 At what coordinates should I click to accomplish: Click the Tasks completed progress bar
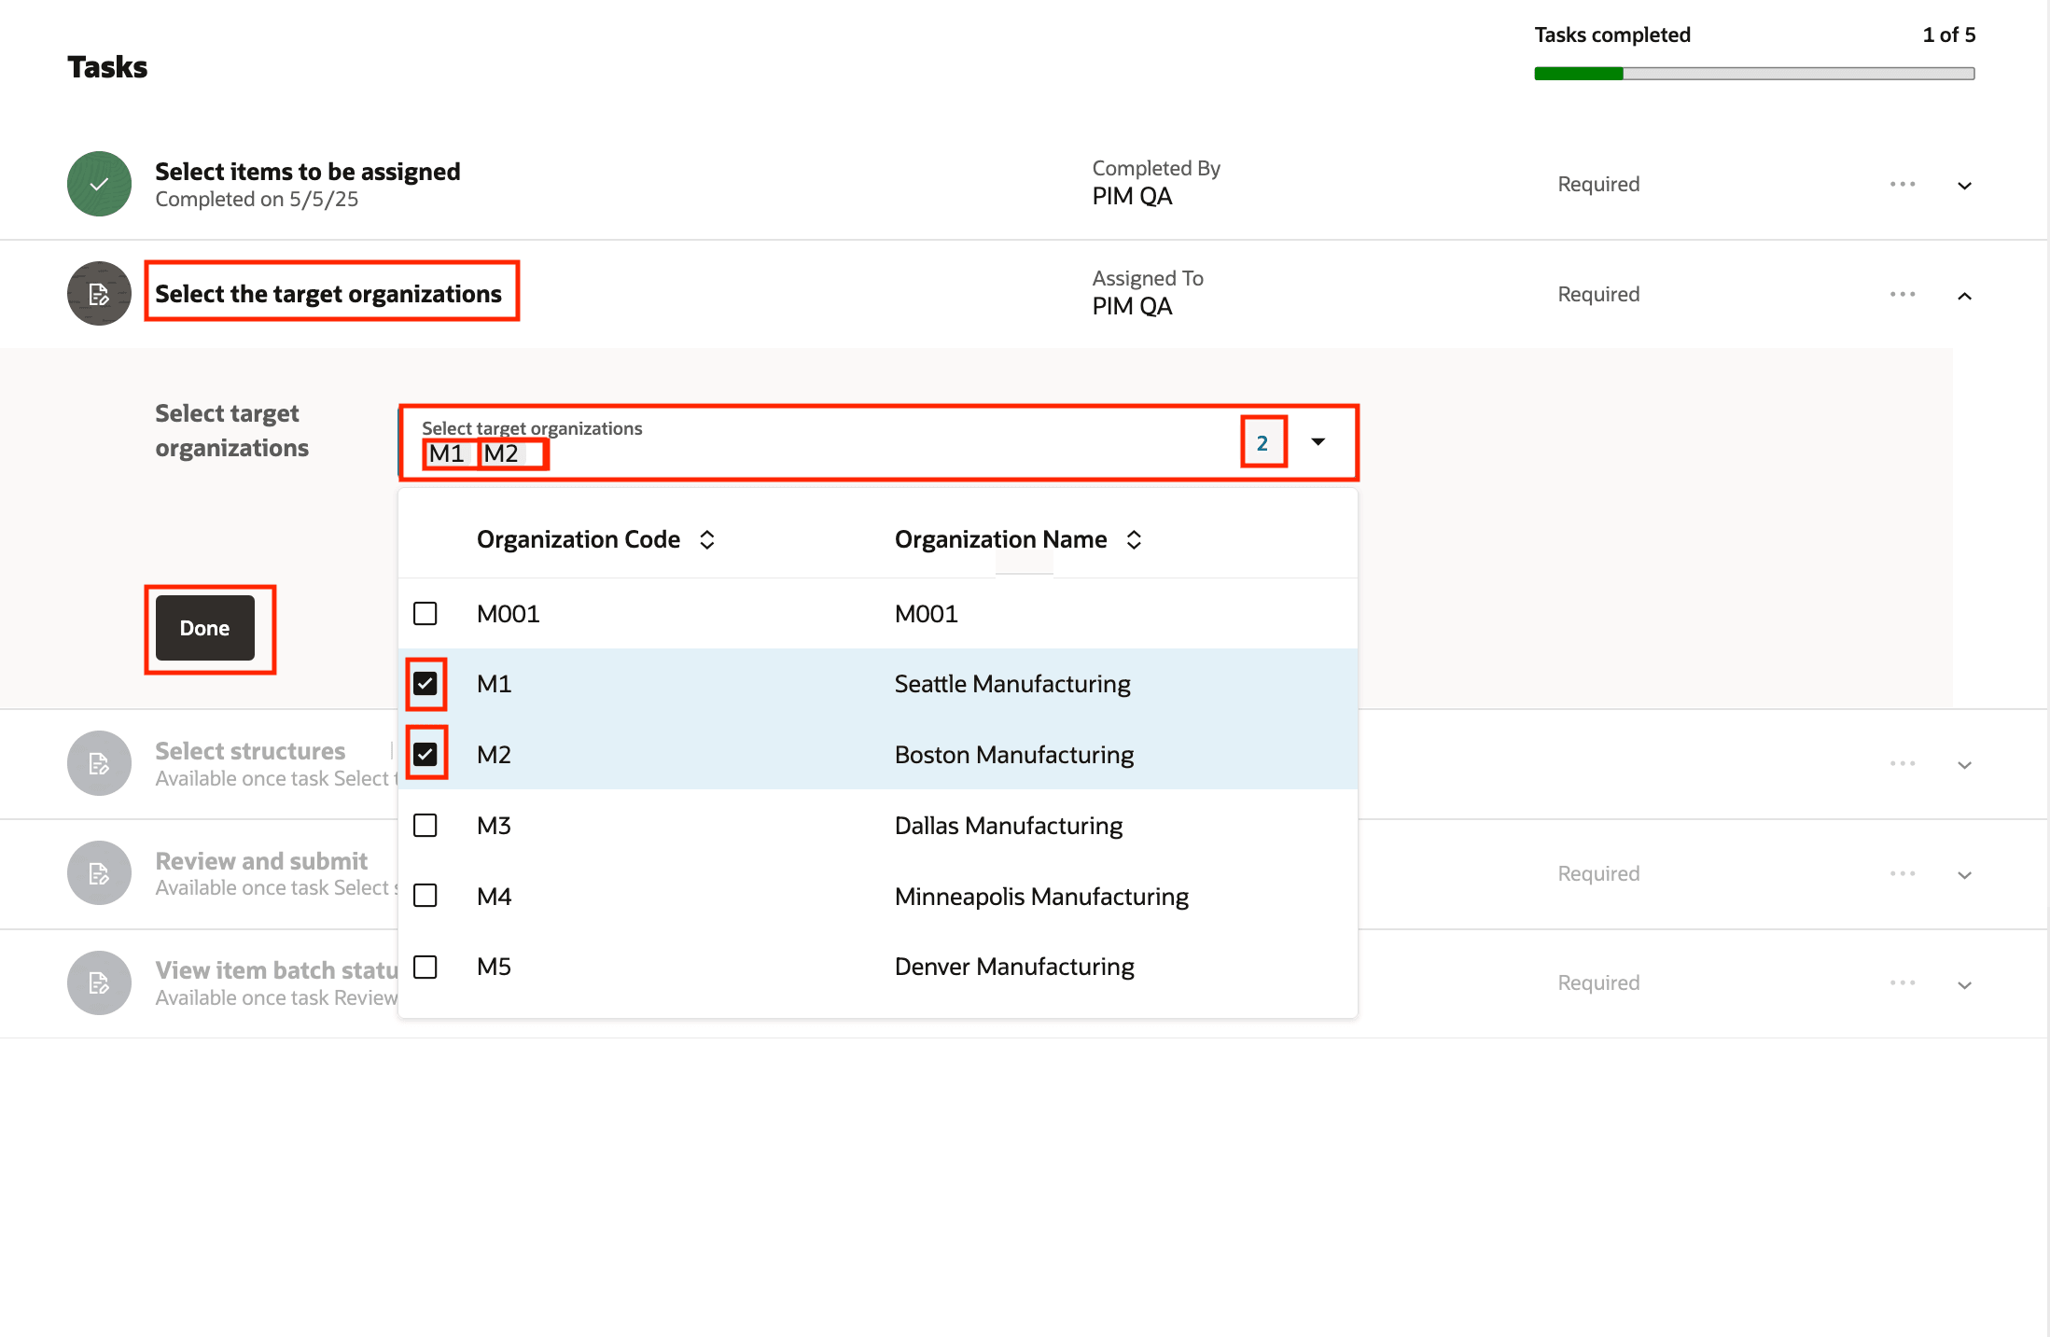[x=1753, y=74]
